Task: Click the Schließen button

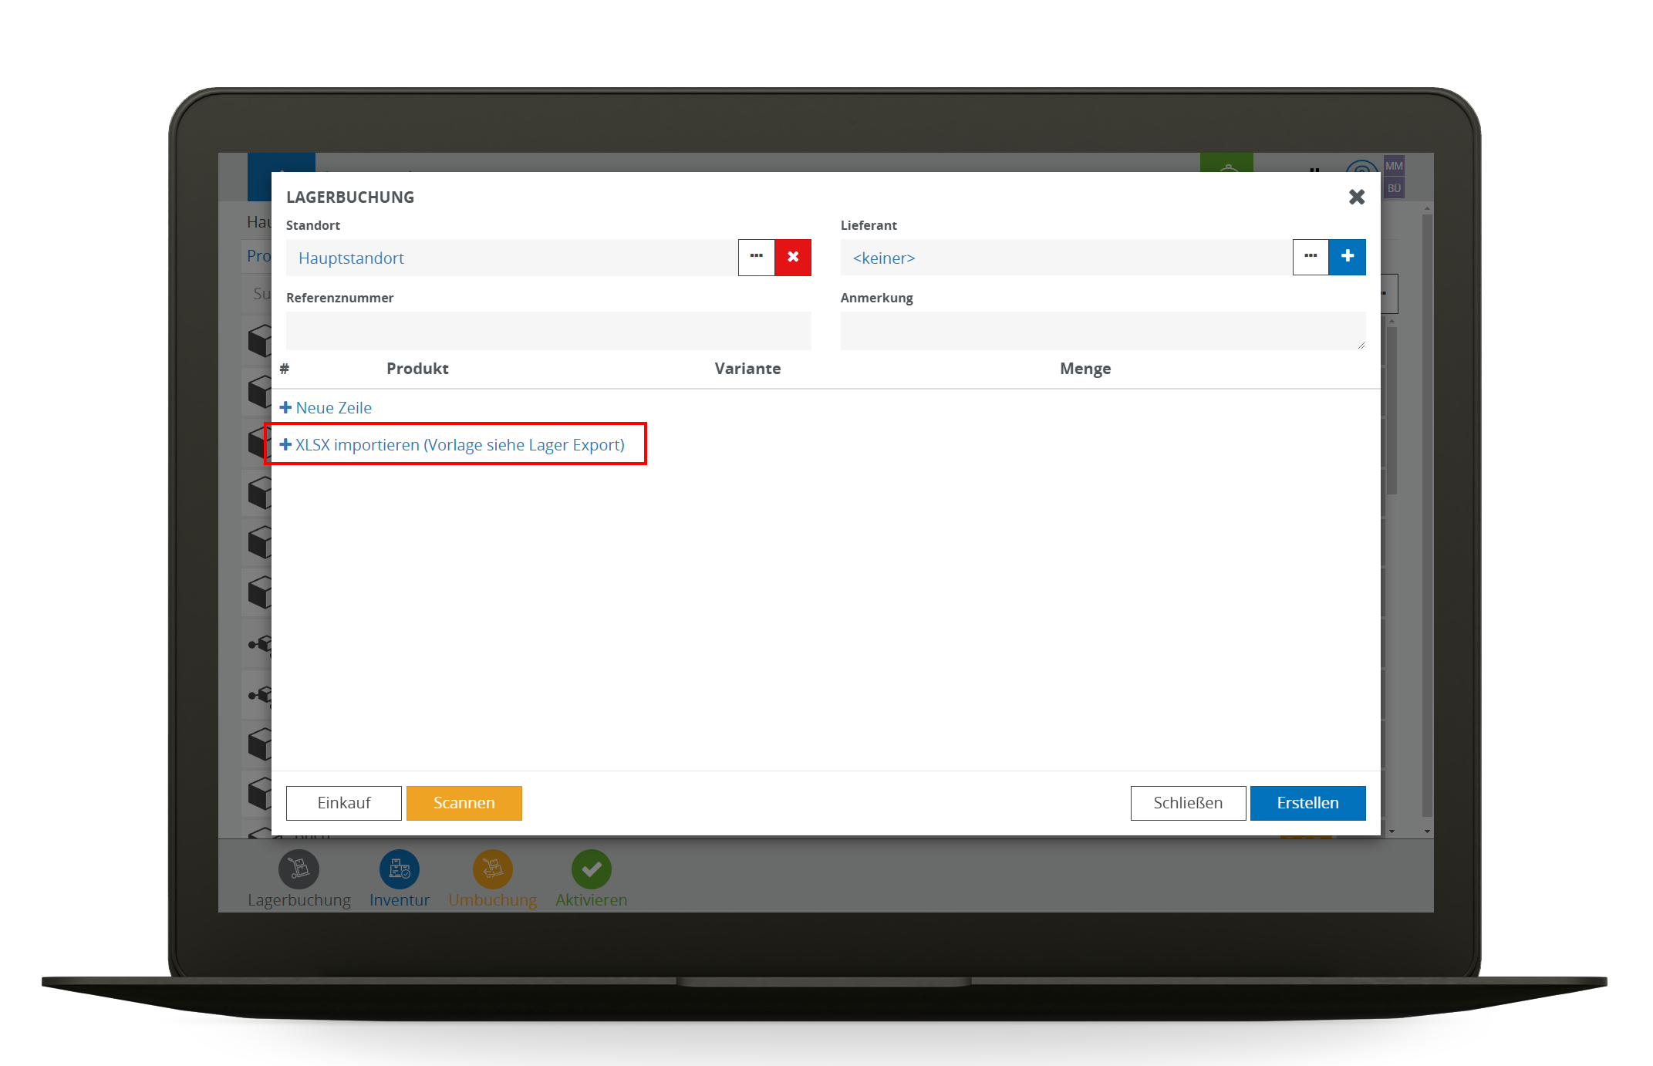Action: point(1187,803)
